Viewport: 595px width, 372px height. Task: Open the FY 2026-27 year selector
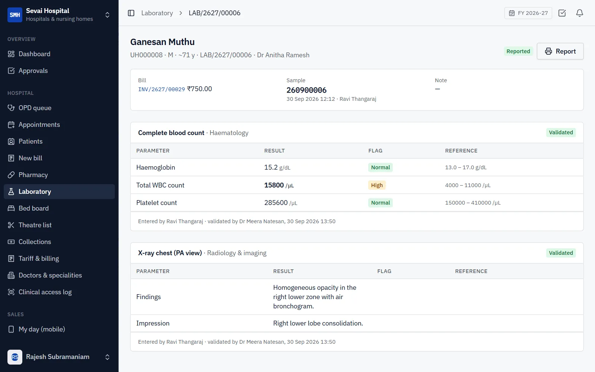tap(528, 13)
